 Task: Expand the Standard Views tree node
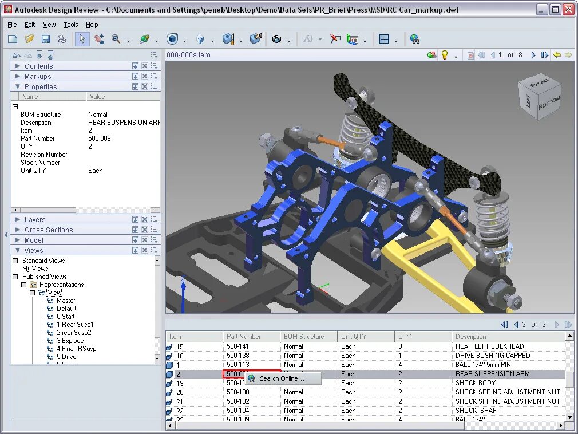(15, 261)
